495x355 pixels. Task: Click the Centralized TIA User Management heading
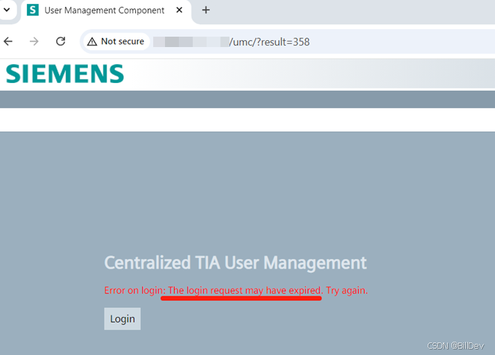(x=236, y=263)
